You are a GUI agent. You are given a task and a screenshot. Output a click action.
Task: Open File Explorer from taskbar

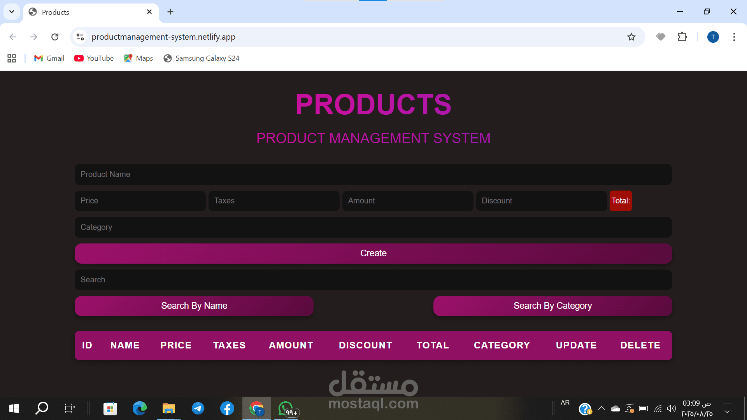point(168,408)
